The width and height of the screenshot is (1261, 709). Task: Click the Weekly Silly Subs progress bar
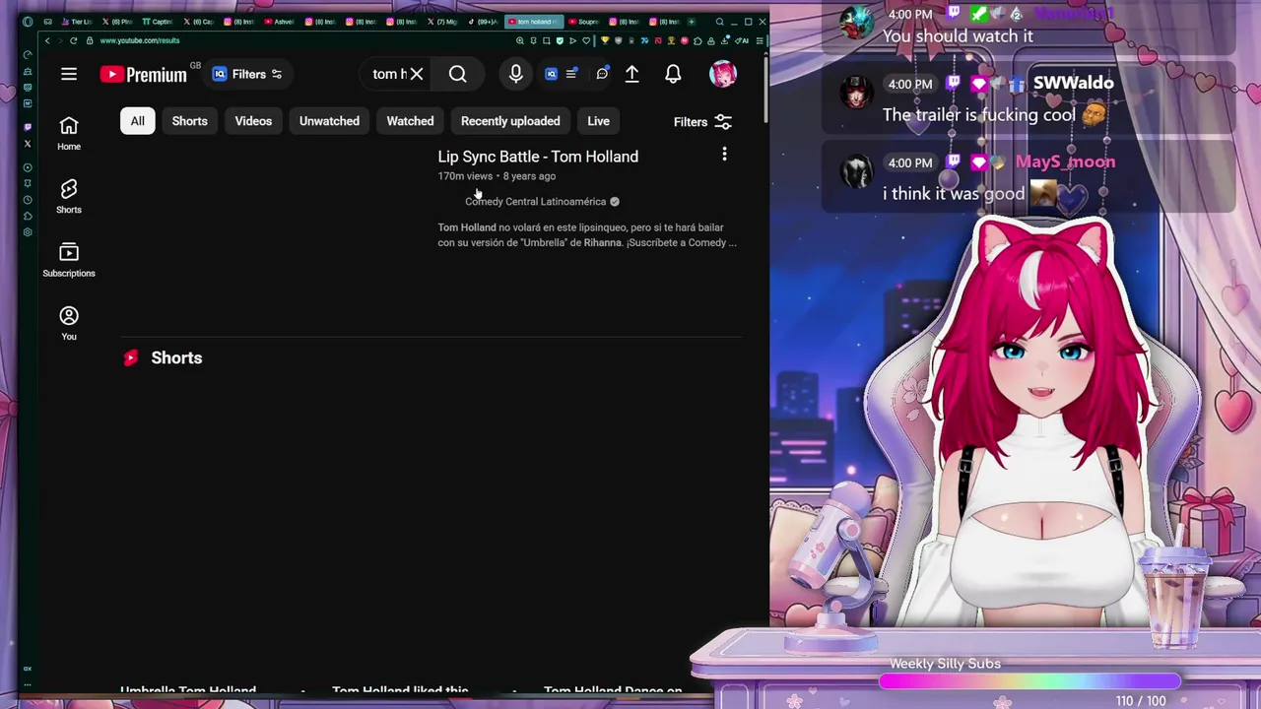click(x=1029, y=681)
